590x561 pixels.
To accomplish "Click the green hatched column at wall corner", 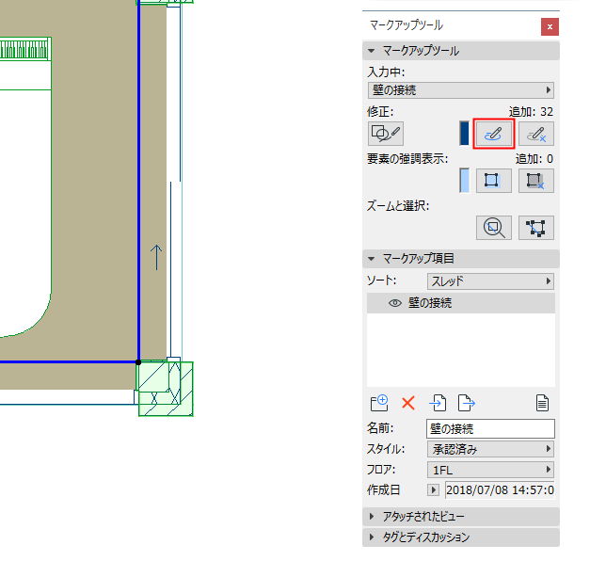I will click(166, 389).
